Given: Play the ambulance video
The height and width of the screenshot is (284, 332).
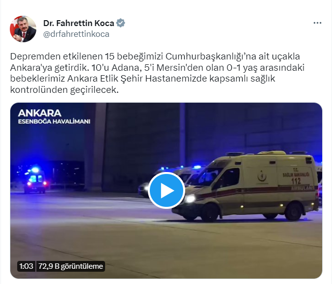Looking at the screenshot, I should pyautogui.click(x=166, y=190).
